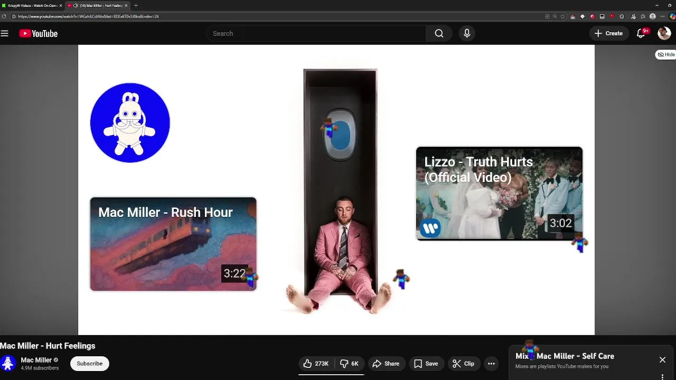The image size is (676, 380).
Task: Click the Warner logo on Lizzo card
Action: pyautogui.click(x=430, y=228)
